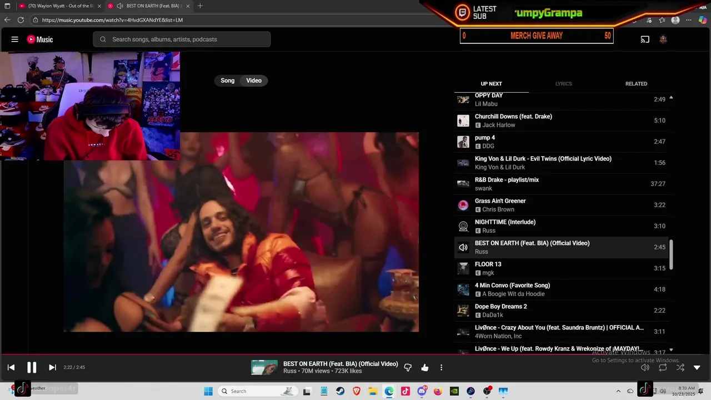Mute the BEST ON EARTH tab via speaker icon

click(120, 6)
